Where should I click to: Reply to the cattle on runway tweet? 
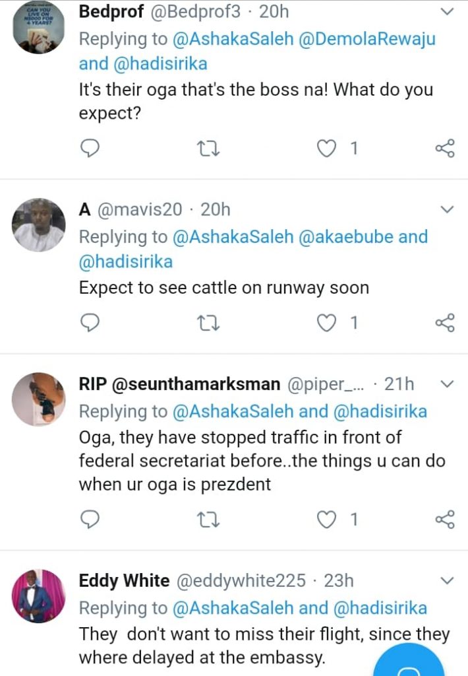90,322
